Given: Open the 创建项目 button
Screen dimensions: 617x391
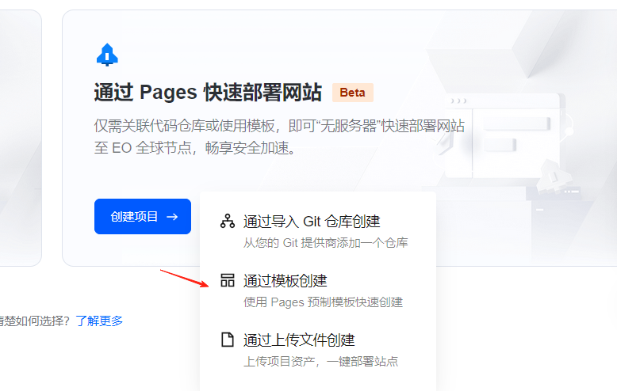Looking at the screenshot, I should [x=143, y=216].
